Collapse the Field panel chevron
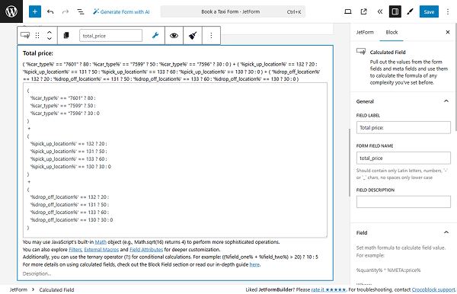This screenshot has height=294, width=457. pyautogui.click(x=446, y=232)
